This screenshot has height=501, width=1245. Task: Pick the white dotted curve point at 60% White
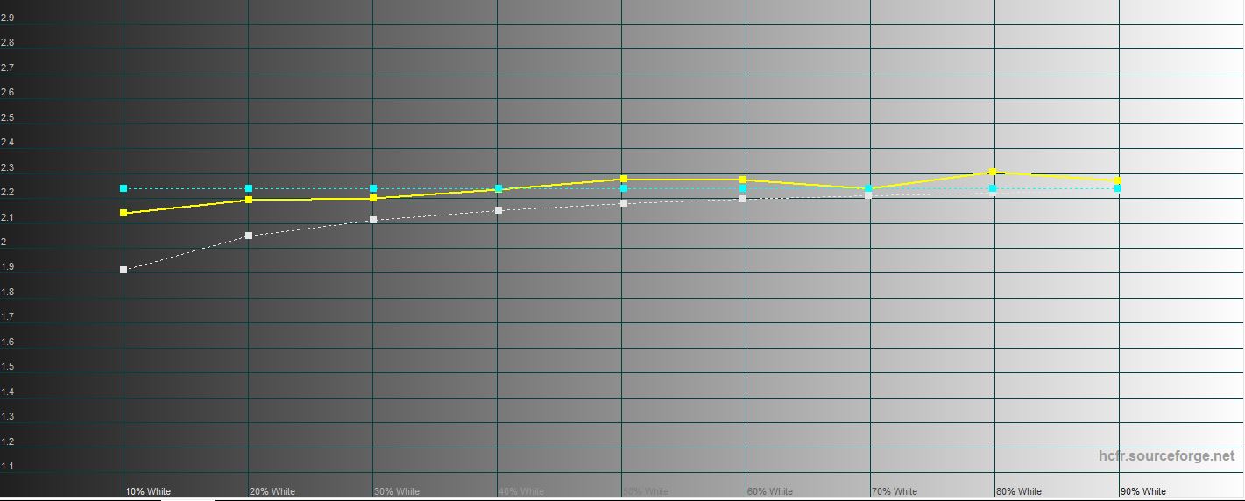click(743, 199)
